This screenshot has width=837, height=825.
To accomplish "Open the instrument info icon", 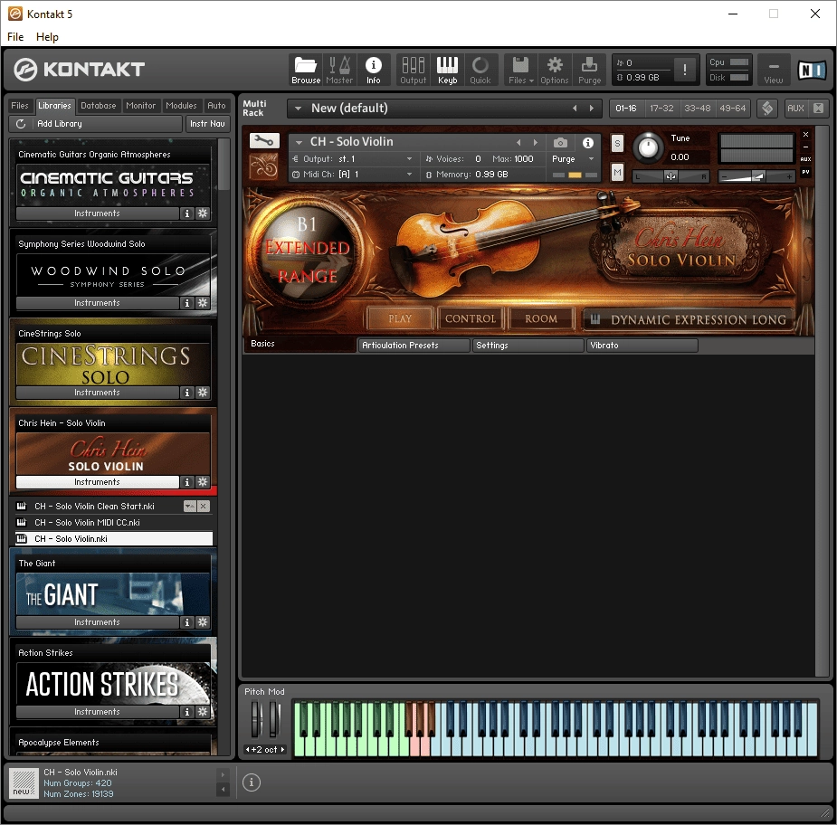I will [588, 143].
